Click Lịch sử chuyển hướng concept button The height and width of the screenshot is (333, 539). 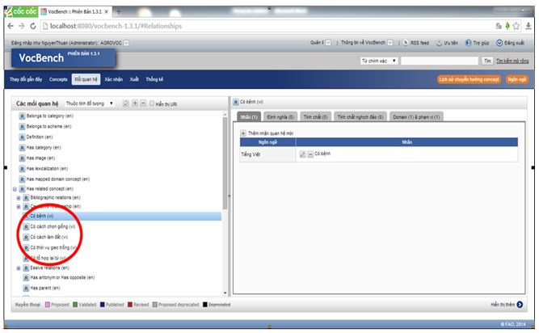coord(469,79)
